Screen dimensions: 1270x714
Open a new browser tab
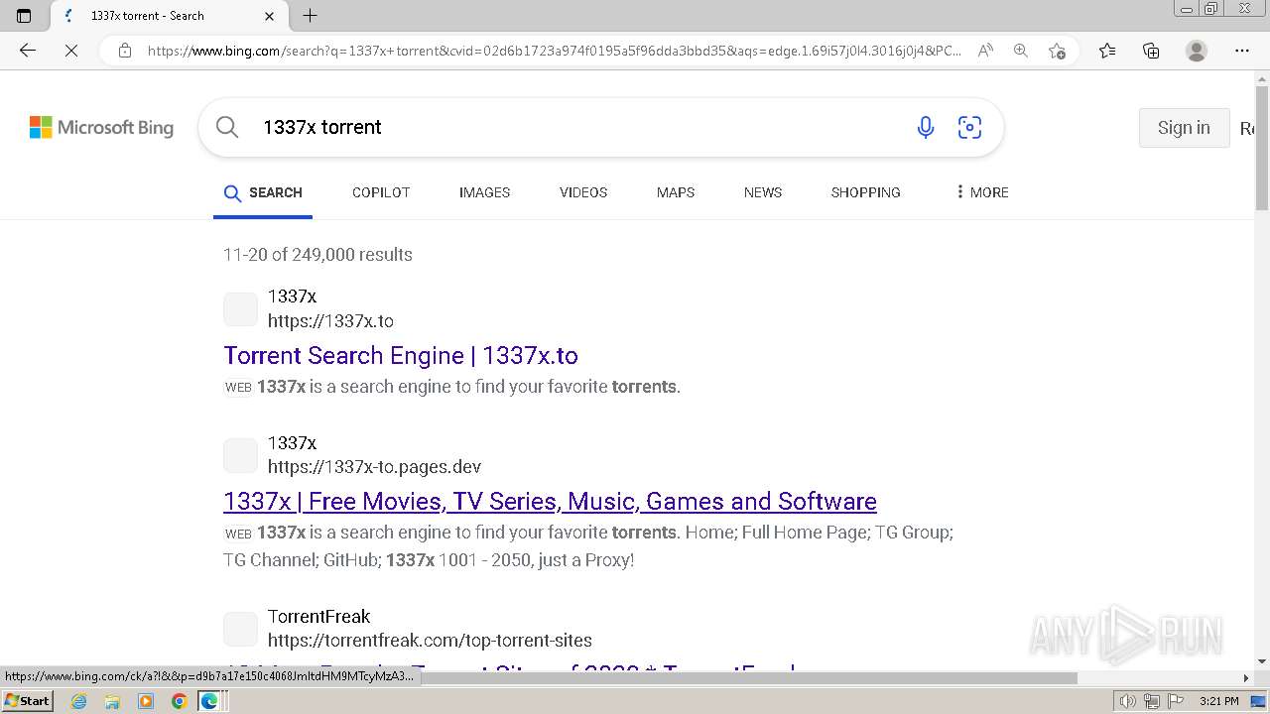tap(310, 15)
